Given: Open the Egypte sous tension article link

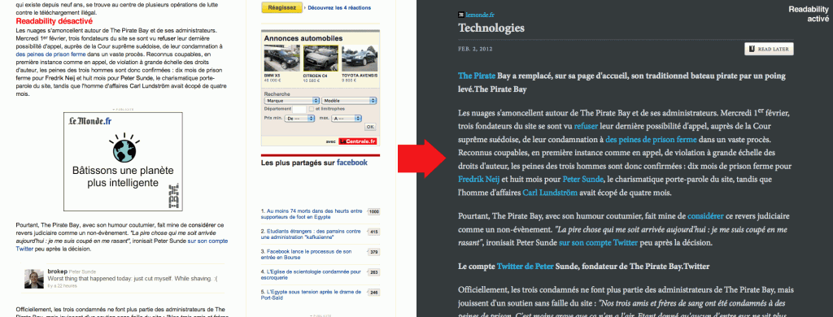Looking at the screenshot, I should point(311,295).
